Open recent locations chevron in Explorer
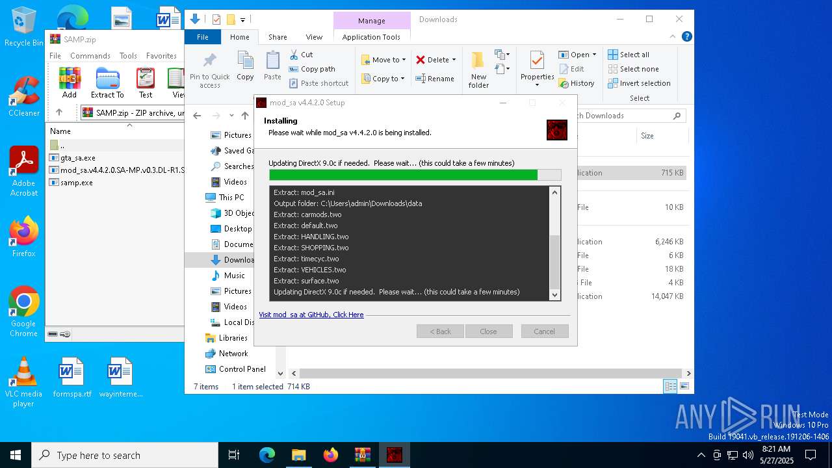The height and width of the screenshot is (468, 832). 231,116
